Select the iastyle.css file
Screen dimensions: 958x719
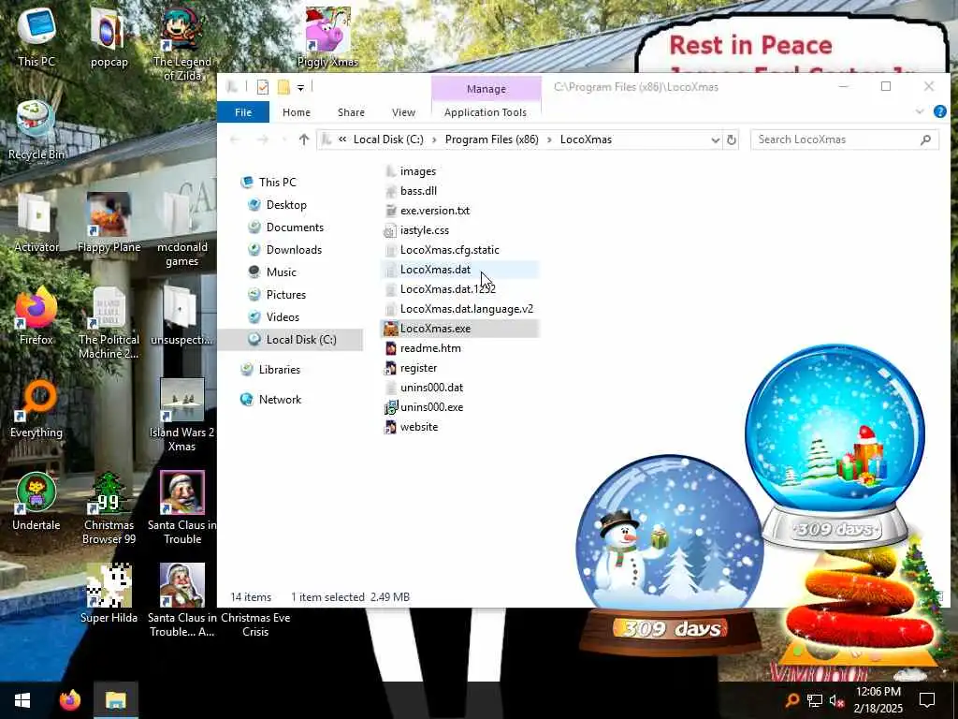(425, 230)
